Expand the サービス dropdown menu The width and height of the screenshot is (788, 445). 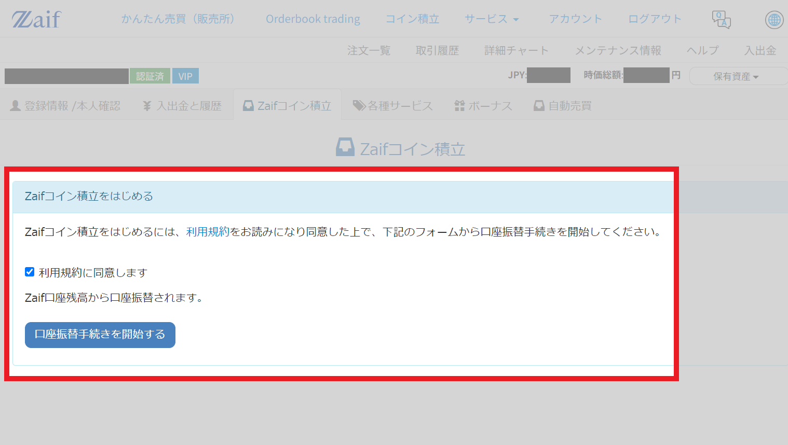point(492,19)
